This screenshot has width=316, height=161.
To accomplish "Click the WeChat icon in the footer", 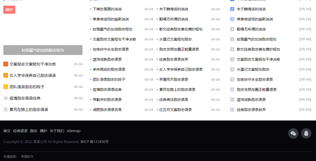I will 293,133.
